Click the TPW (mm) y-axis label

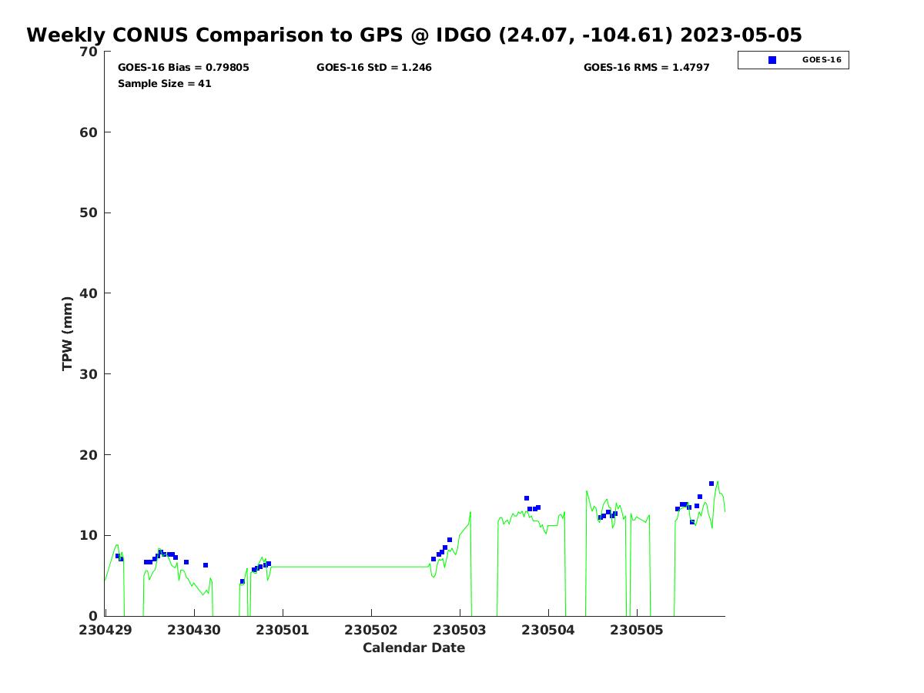(x=68, y=333)
